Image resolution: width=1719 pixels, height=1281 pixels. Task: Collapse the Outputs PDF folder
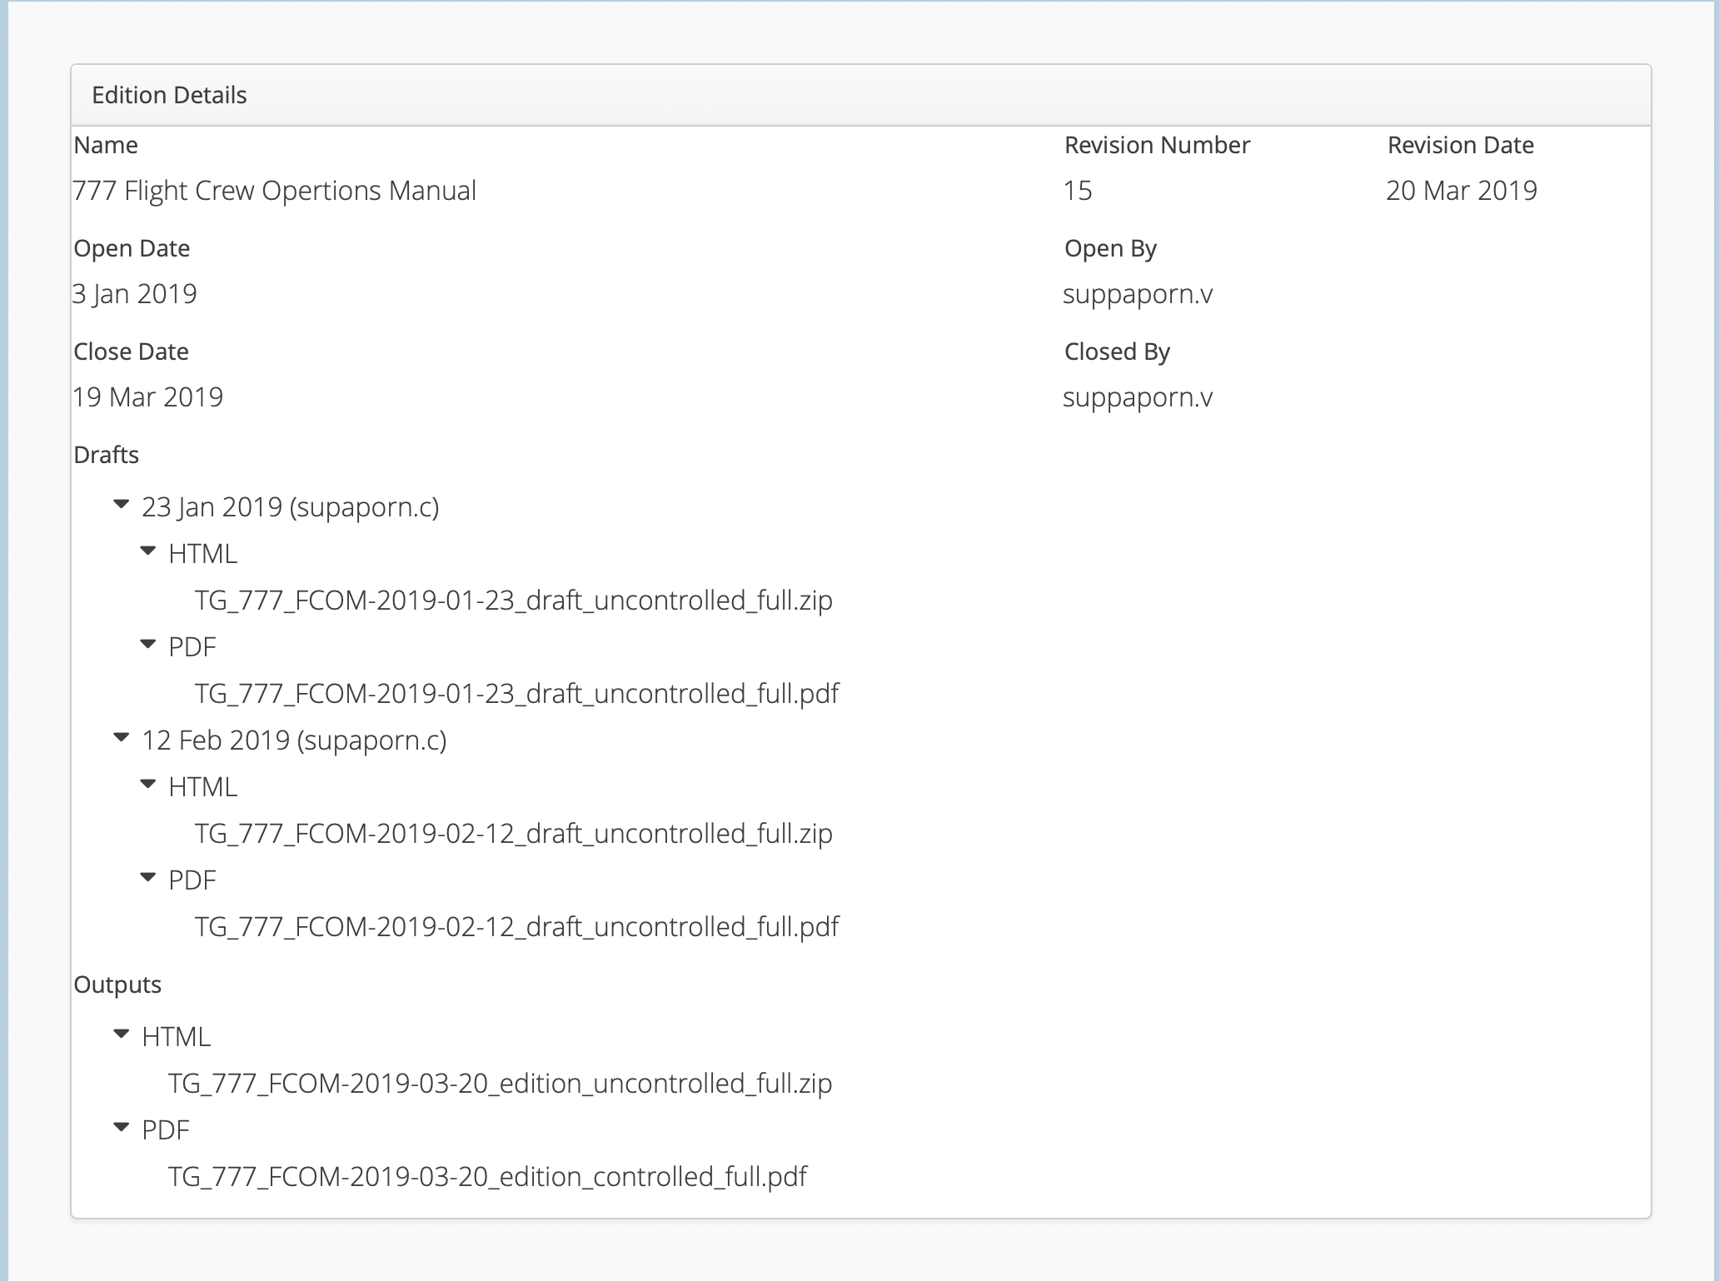click(x=122, y=1128)
